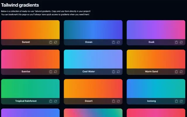Copy the Tropical Rainforest gradient to clipboard

pos(51,101)
